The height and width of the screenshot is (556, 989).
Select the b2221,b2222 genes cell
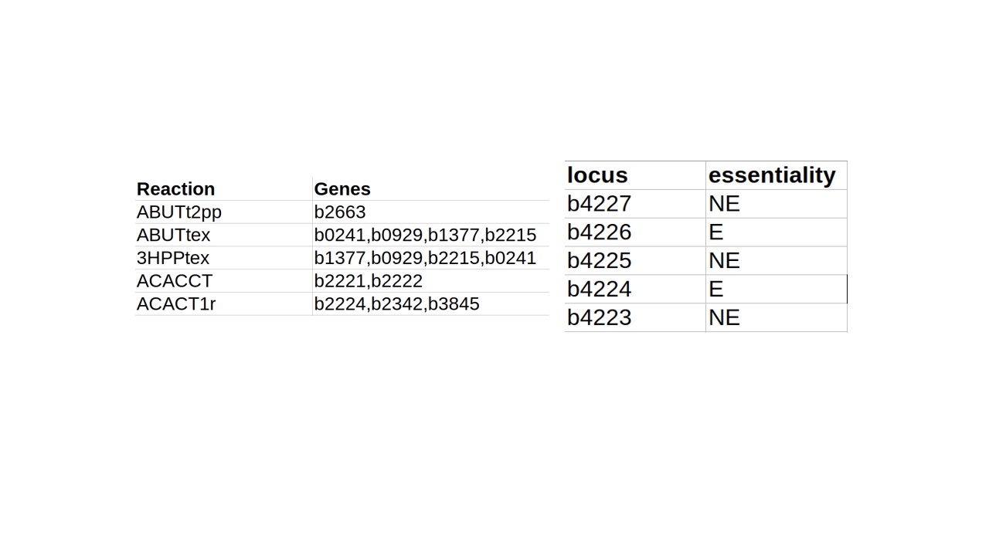tap(369, 281)
